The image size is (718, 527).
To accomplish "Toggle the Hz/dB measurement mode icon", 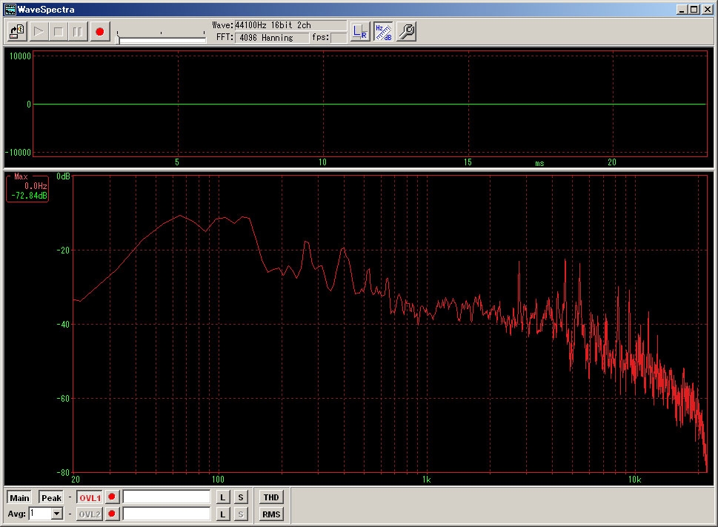I will click(383, 31).
